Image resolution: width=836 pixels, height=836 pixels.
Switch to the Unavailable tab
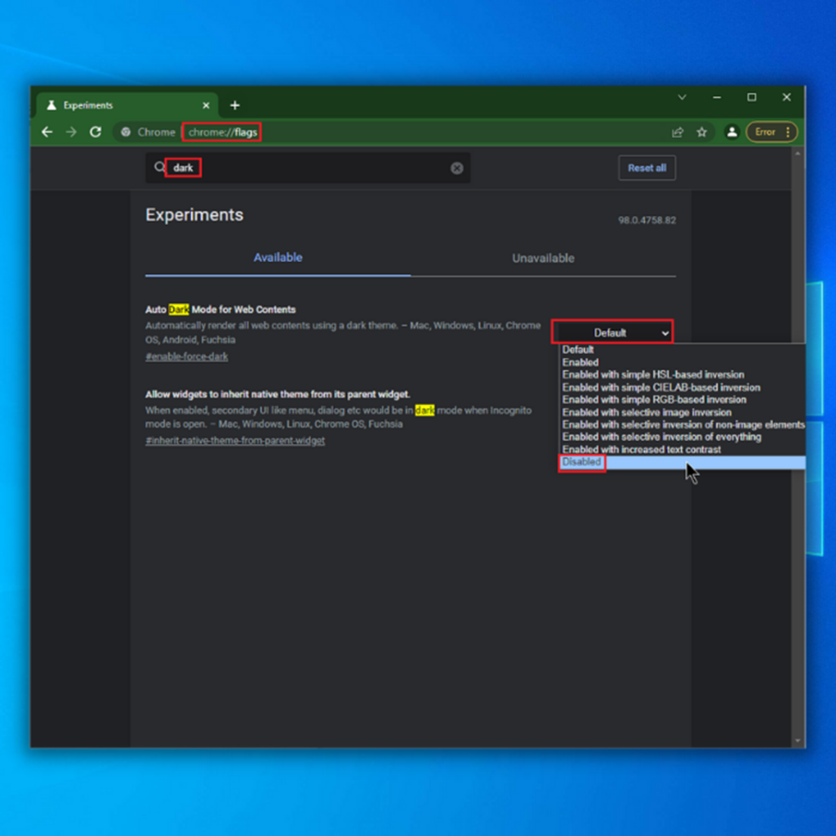pos(543,258)
